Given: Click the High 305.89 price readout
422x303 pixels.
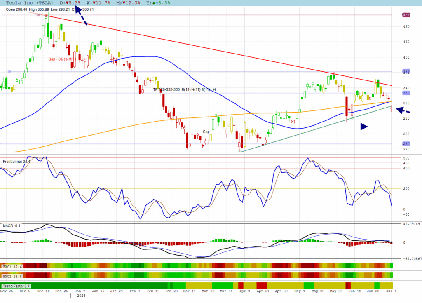Looking at the screenshot, I should [x=39, y=9].
